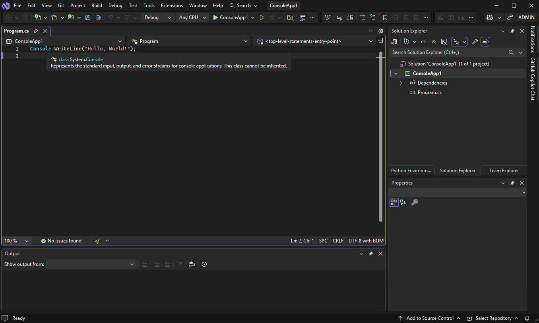Toggle timestamps in the Output window
The width and height of the screenshot is (539, 323).
pos(204,264)
